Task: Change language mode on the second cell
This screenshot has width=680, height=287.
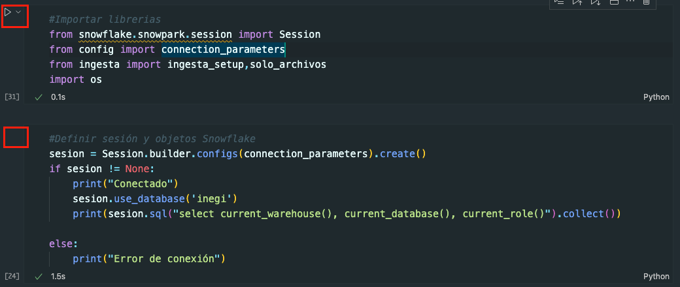Action: (x=656, y=277)
